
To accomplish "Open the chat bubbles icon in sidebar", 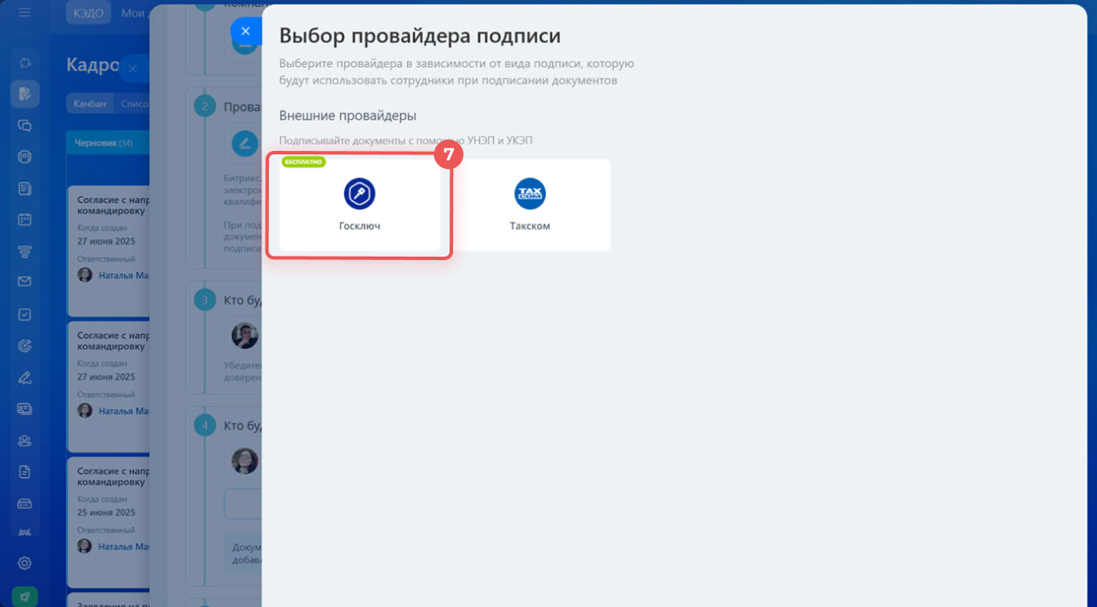I will coord(24,125).
